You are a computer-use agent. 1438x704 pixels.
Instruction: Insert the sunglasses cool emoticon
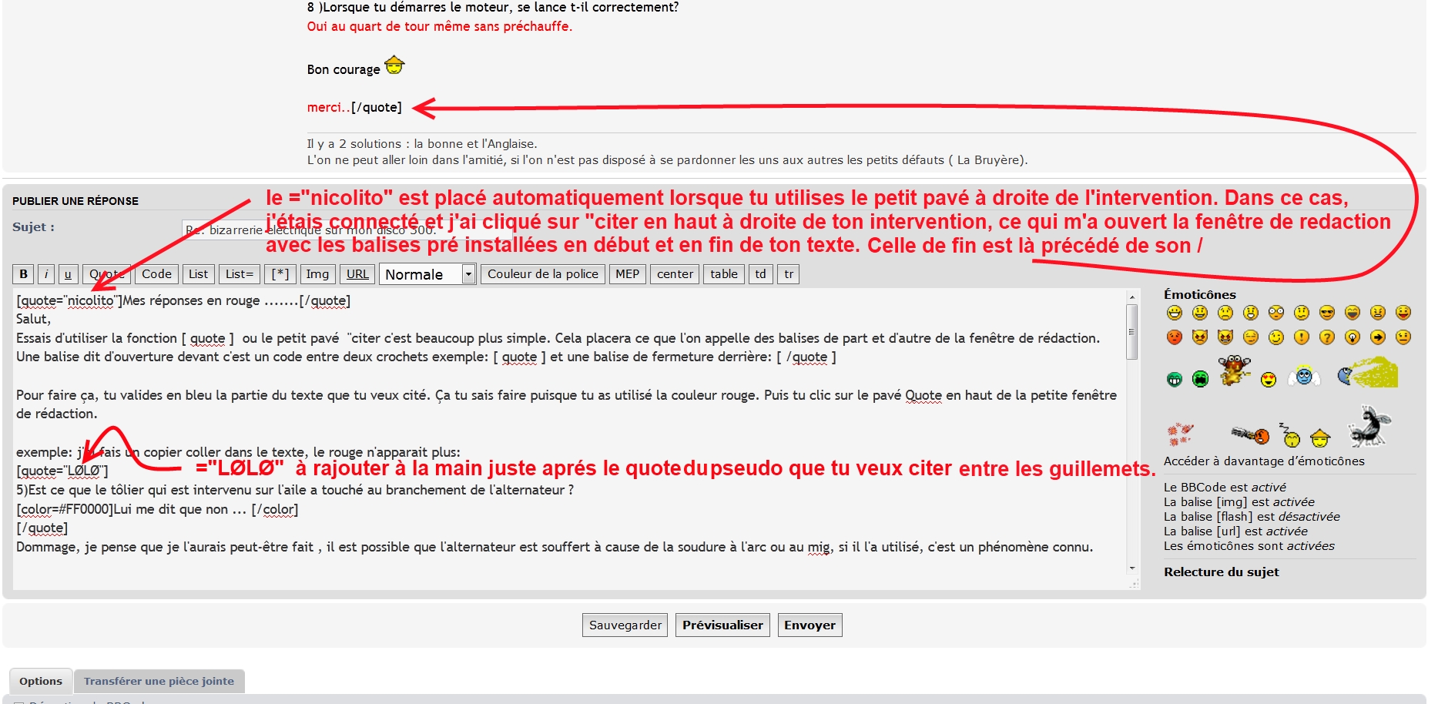pyautogui.click(x=1326, y=313)
